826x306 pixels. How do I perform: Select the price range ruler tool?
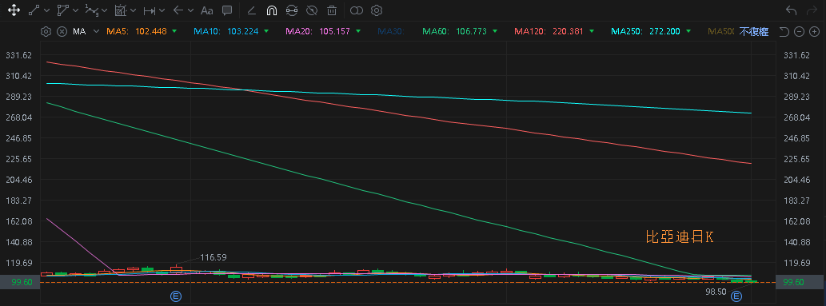[150, 10]
